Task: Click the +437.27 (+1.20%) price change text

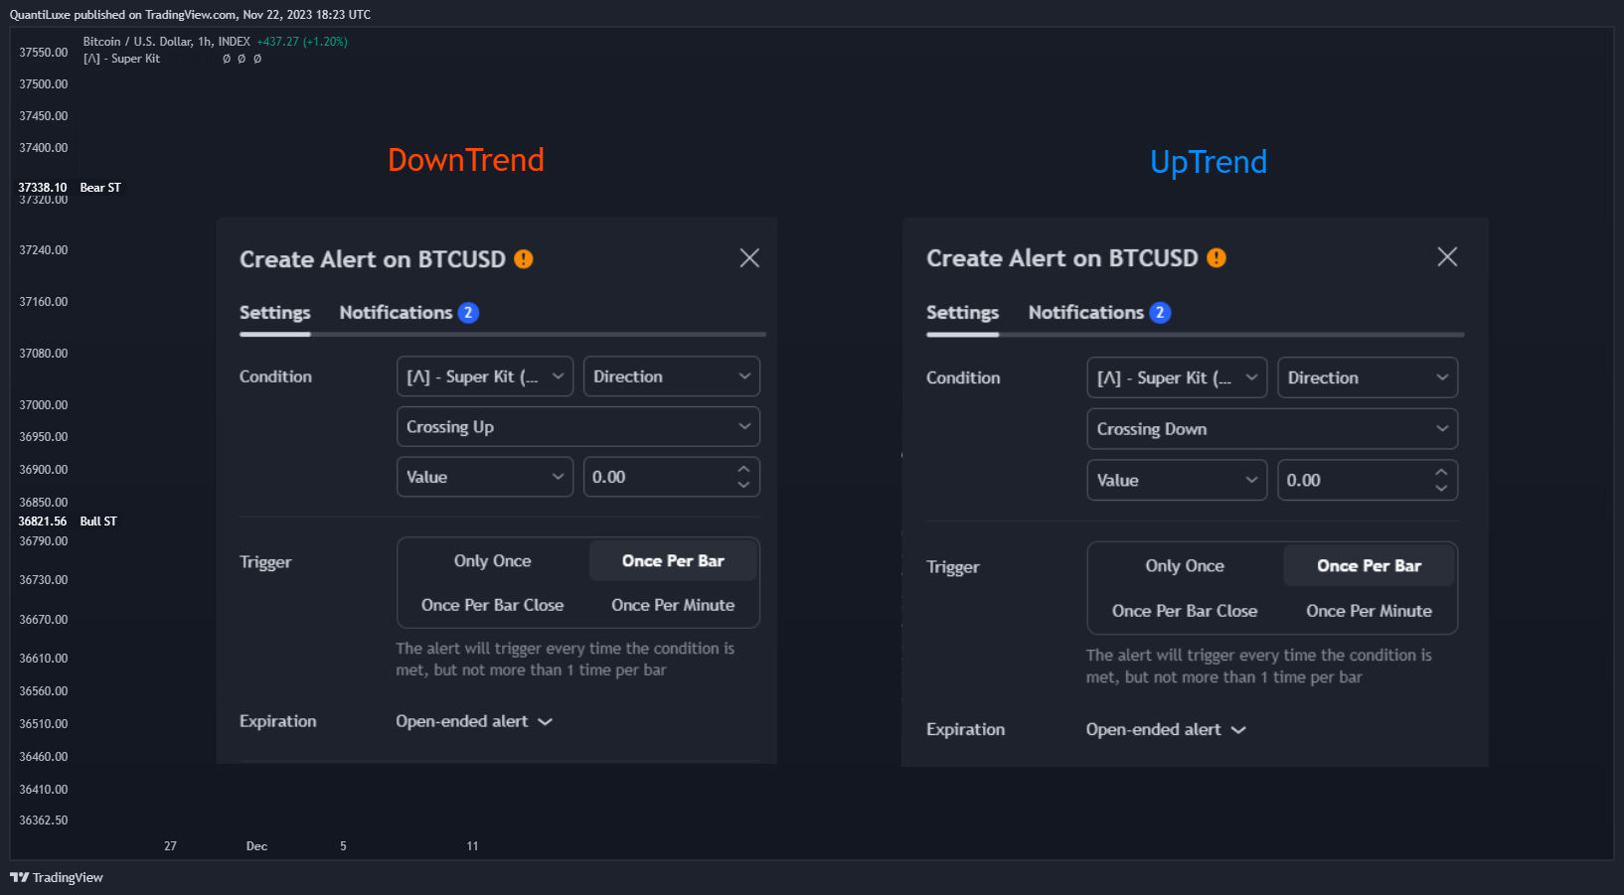Action: (302, 42)
